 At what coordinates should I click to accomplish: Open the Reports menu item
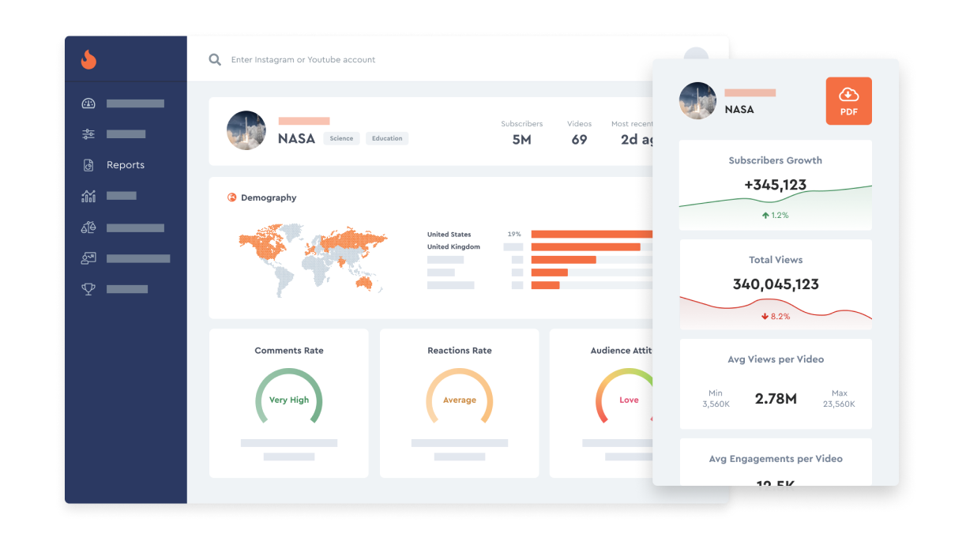tap(126, 165)
